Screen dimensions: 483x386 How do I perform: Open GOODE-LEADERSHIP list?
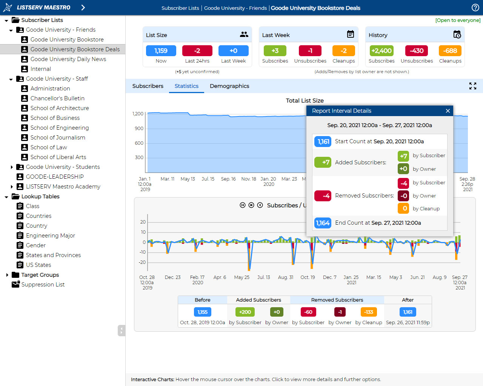tap(55, 177)
